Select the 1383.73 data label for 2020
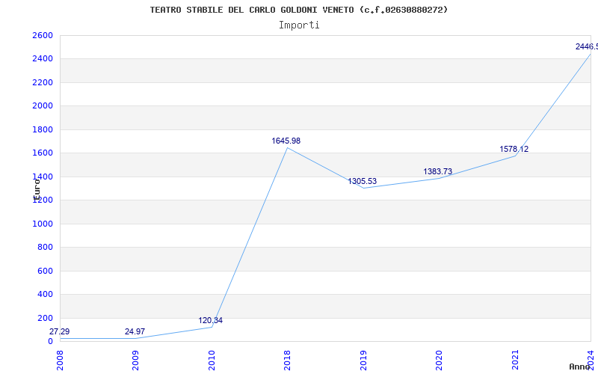This screenshot has height=374, width=598. [x=438, y=172]
